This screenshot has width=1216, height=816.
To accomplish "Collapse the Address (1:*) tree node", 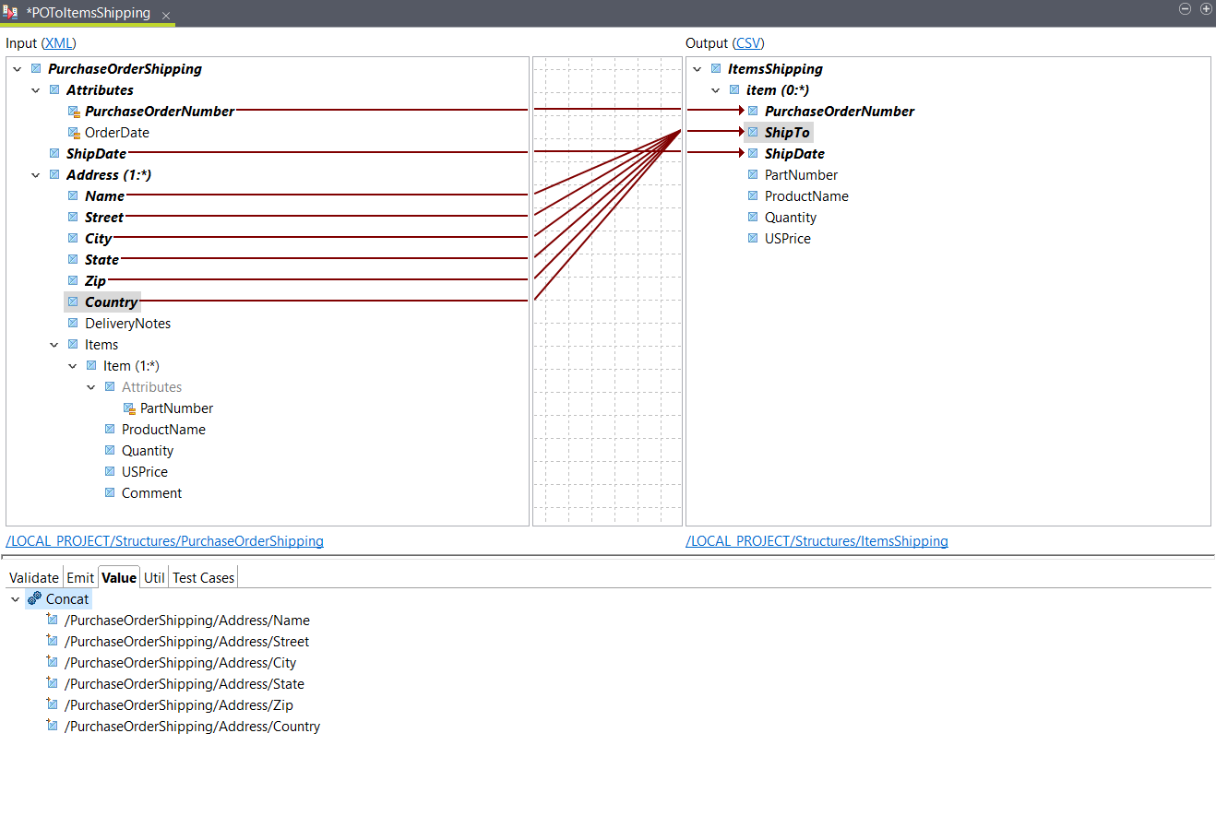I will [x=35, y=174].
